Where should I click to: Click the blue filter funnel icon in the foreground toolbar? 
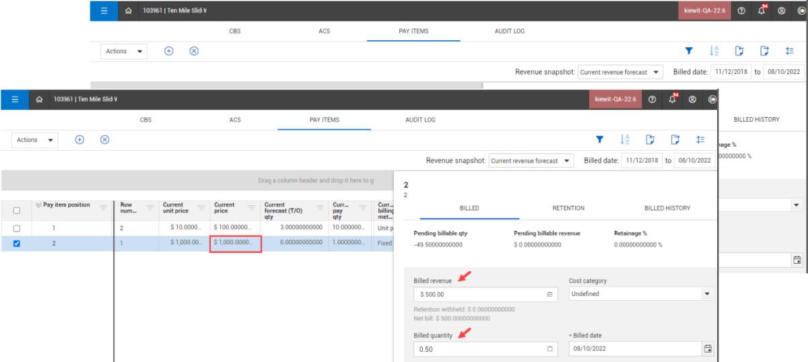click(x=599, y=140)
